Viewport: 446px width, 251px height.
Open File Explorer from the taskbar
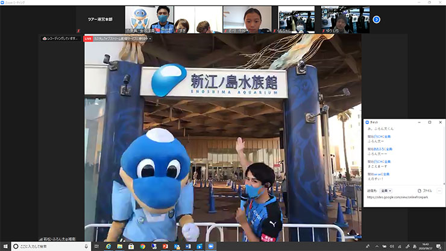(119, 246)
